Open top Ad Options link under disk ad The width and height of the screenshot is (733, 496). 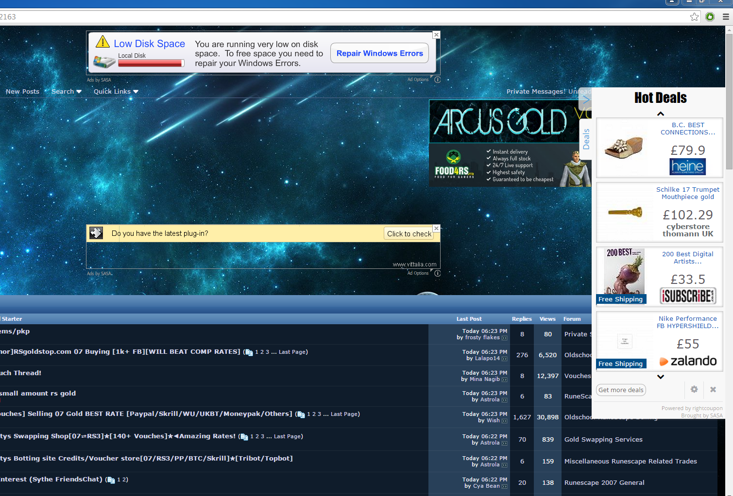[x=418, y=80]
